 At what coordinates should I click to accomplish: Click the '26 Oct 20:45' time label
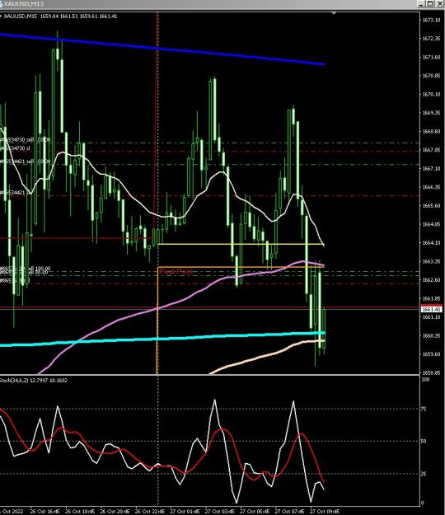pyautogui.click(x=115, y=512)
